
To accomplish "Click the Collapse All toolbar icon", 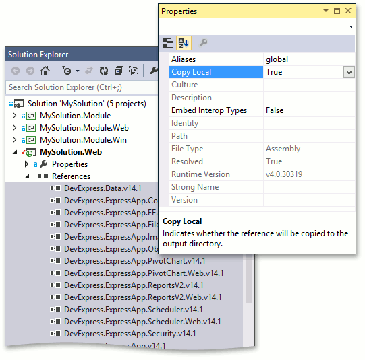I will click(119, 71).
